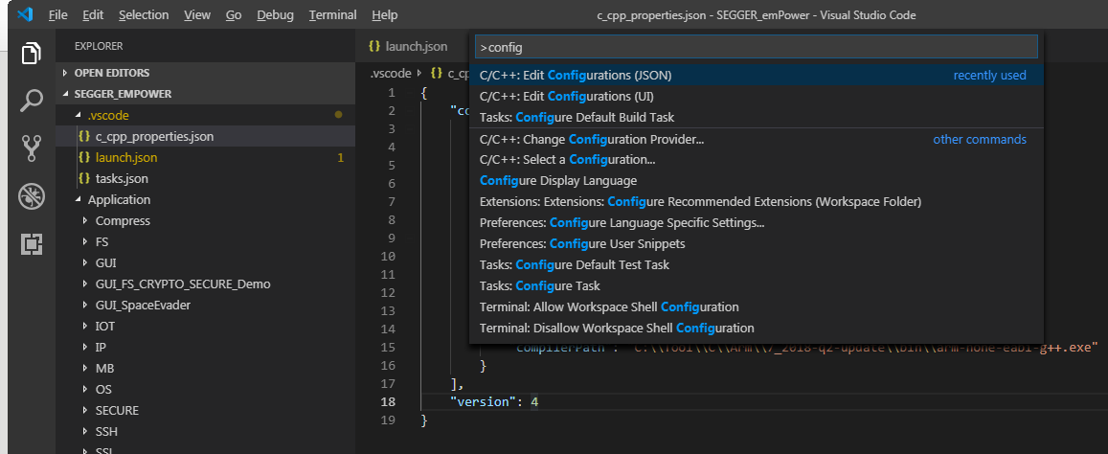Open the Search view icon
The height and width of the screenshot is (454, 1108).
click(31, 101)
